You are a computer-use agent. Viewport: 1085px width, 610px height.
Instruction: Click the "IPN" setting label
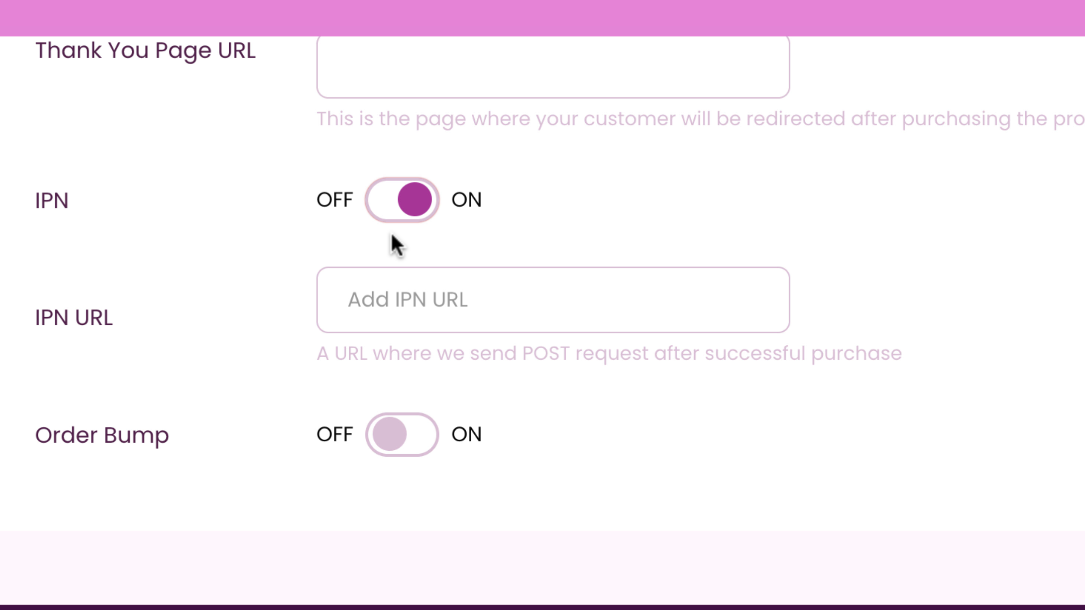(51, 201)
